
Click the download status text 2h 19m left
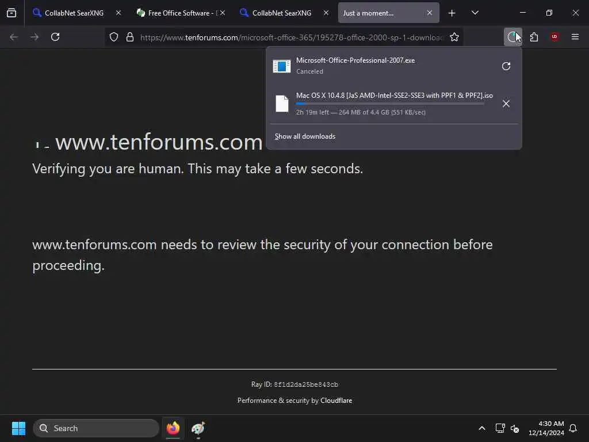pyautogui.click(x=361, y=112)
